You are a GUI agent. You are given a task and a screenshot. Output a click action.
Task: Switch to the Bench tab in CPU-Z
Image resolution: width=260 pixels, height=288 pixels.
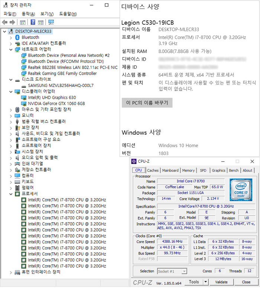(234, 171)
